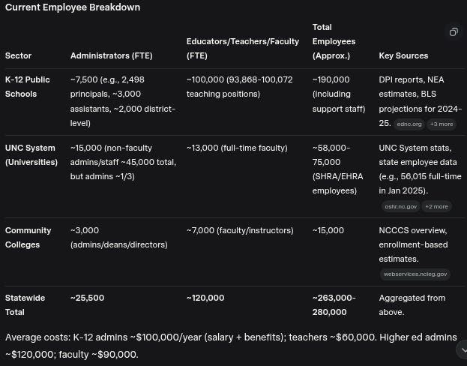Click the Total Employees (Approx.) header
This screenshot has width=467, height=366.
(x=334, y=41)
